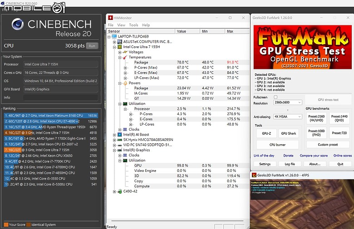Launch Preset:1080 (FHD) benchmark

(316, 133)
